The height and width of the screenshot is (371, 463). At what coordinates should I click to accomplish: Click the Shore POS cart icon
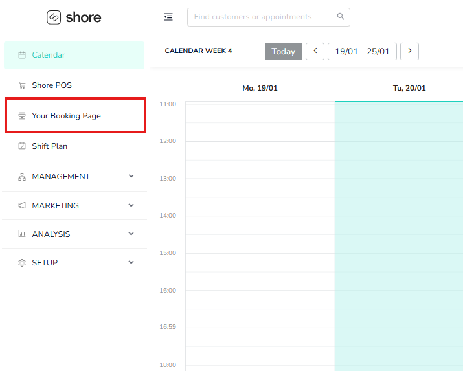[x=22, y=85]
